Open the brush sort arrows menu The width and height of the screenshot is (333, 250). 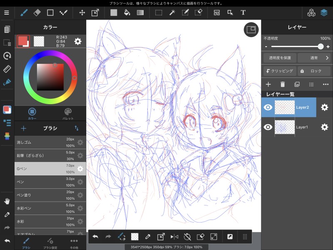[x=77, y=128]
